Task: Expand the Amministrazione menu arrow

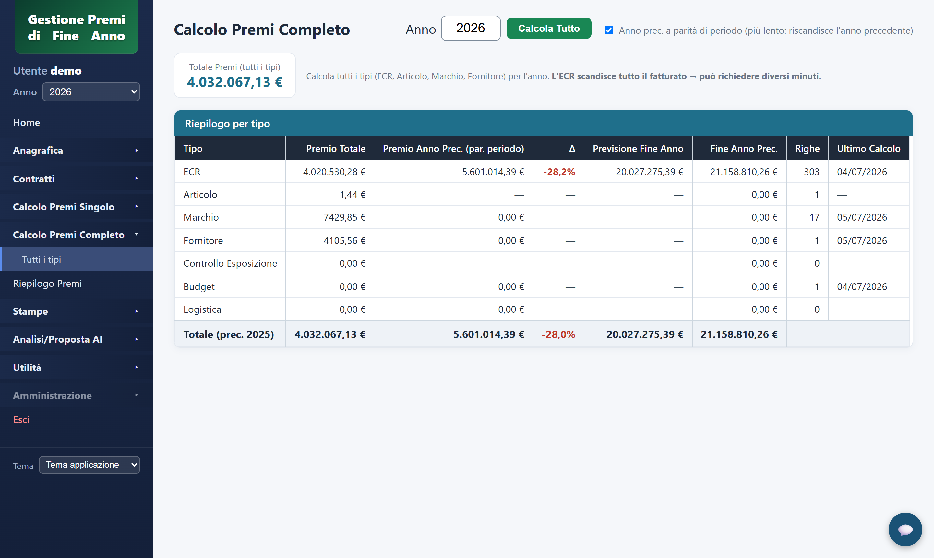Action: point(137,395)
